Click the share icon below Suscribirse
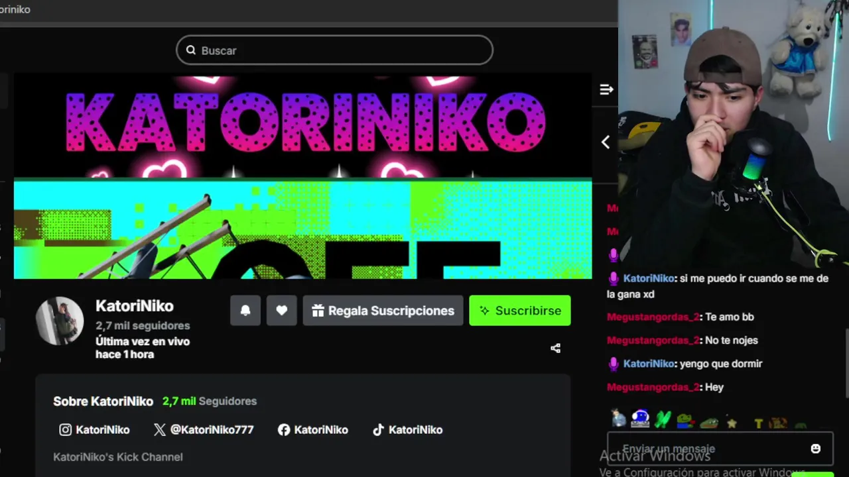 (556, 348)
